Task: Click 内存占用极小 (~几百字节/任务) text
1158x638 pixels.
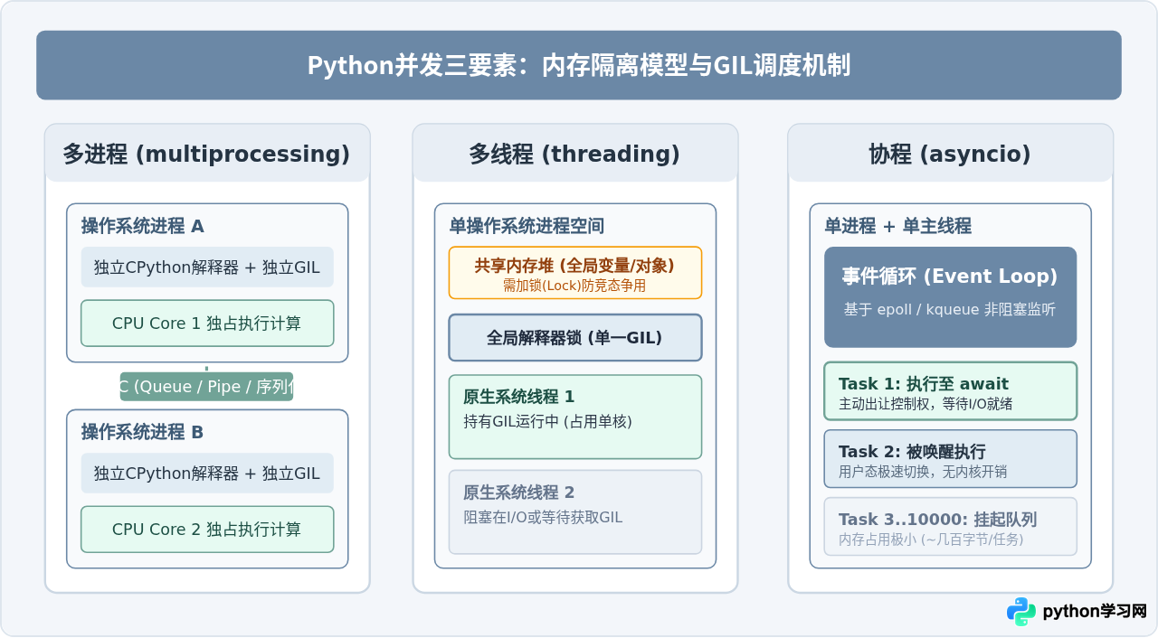Action: coord(931,539)
